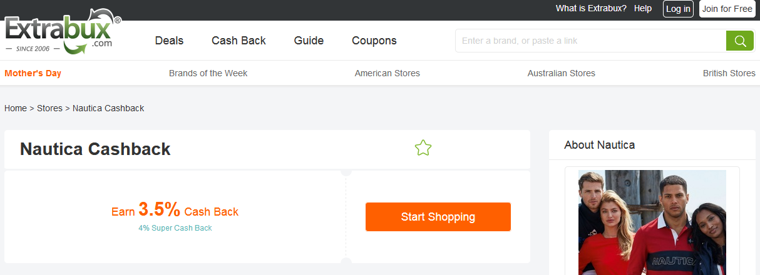Select the Mother's Day tab
This screenshot has width=760, height=275.
[x=33, y=73]
